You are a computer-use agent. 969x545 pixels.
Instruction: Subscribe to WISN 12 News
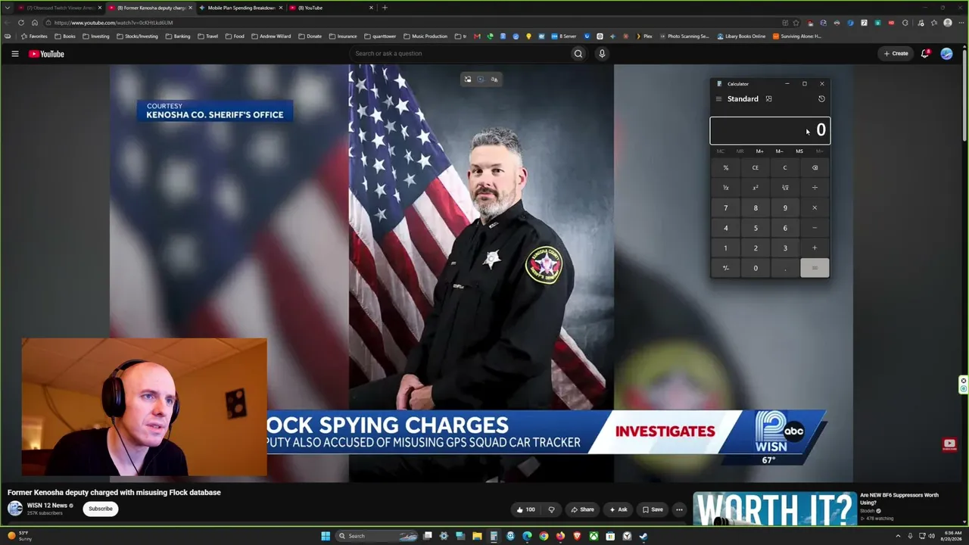point(101,509)
